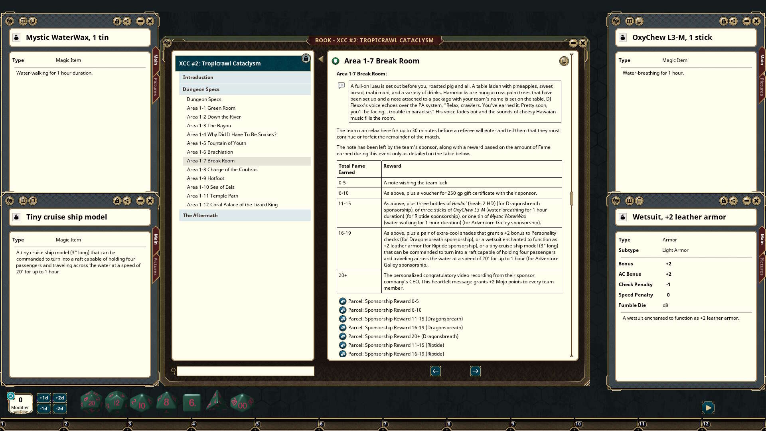This screenshot has height=431, width=766.
Task: Click the right arrow to advance the page
Action: [x=475, y=371]
